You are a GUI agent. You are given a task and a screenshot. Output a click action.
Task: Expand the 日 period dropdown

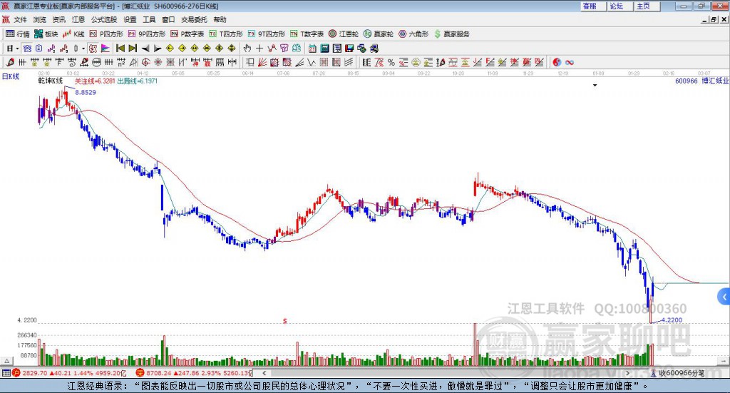[x=17, y=49]
